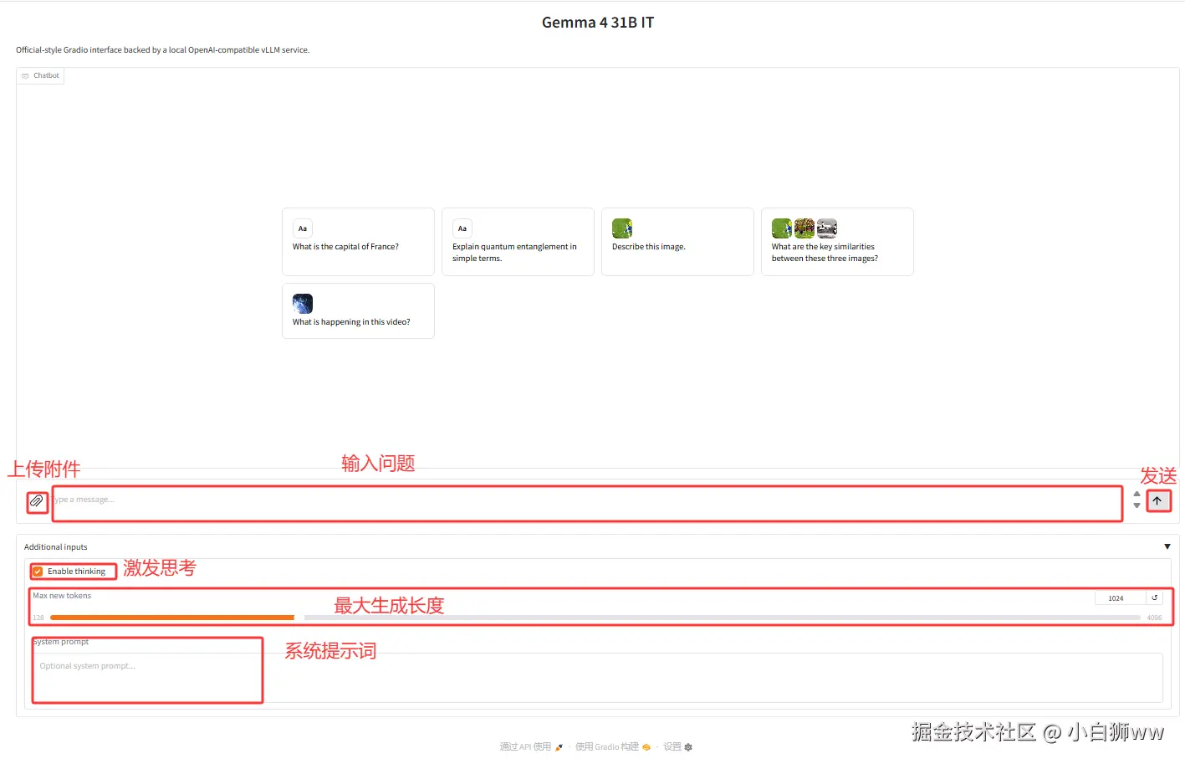Click the paperclip upload attachment icon
The height and width of the screenshot is (764, 1185).
coord(37,501)
